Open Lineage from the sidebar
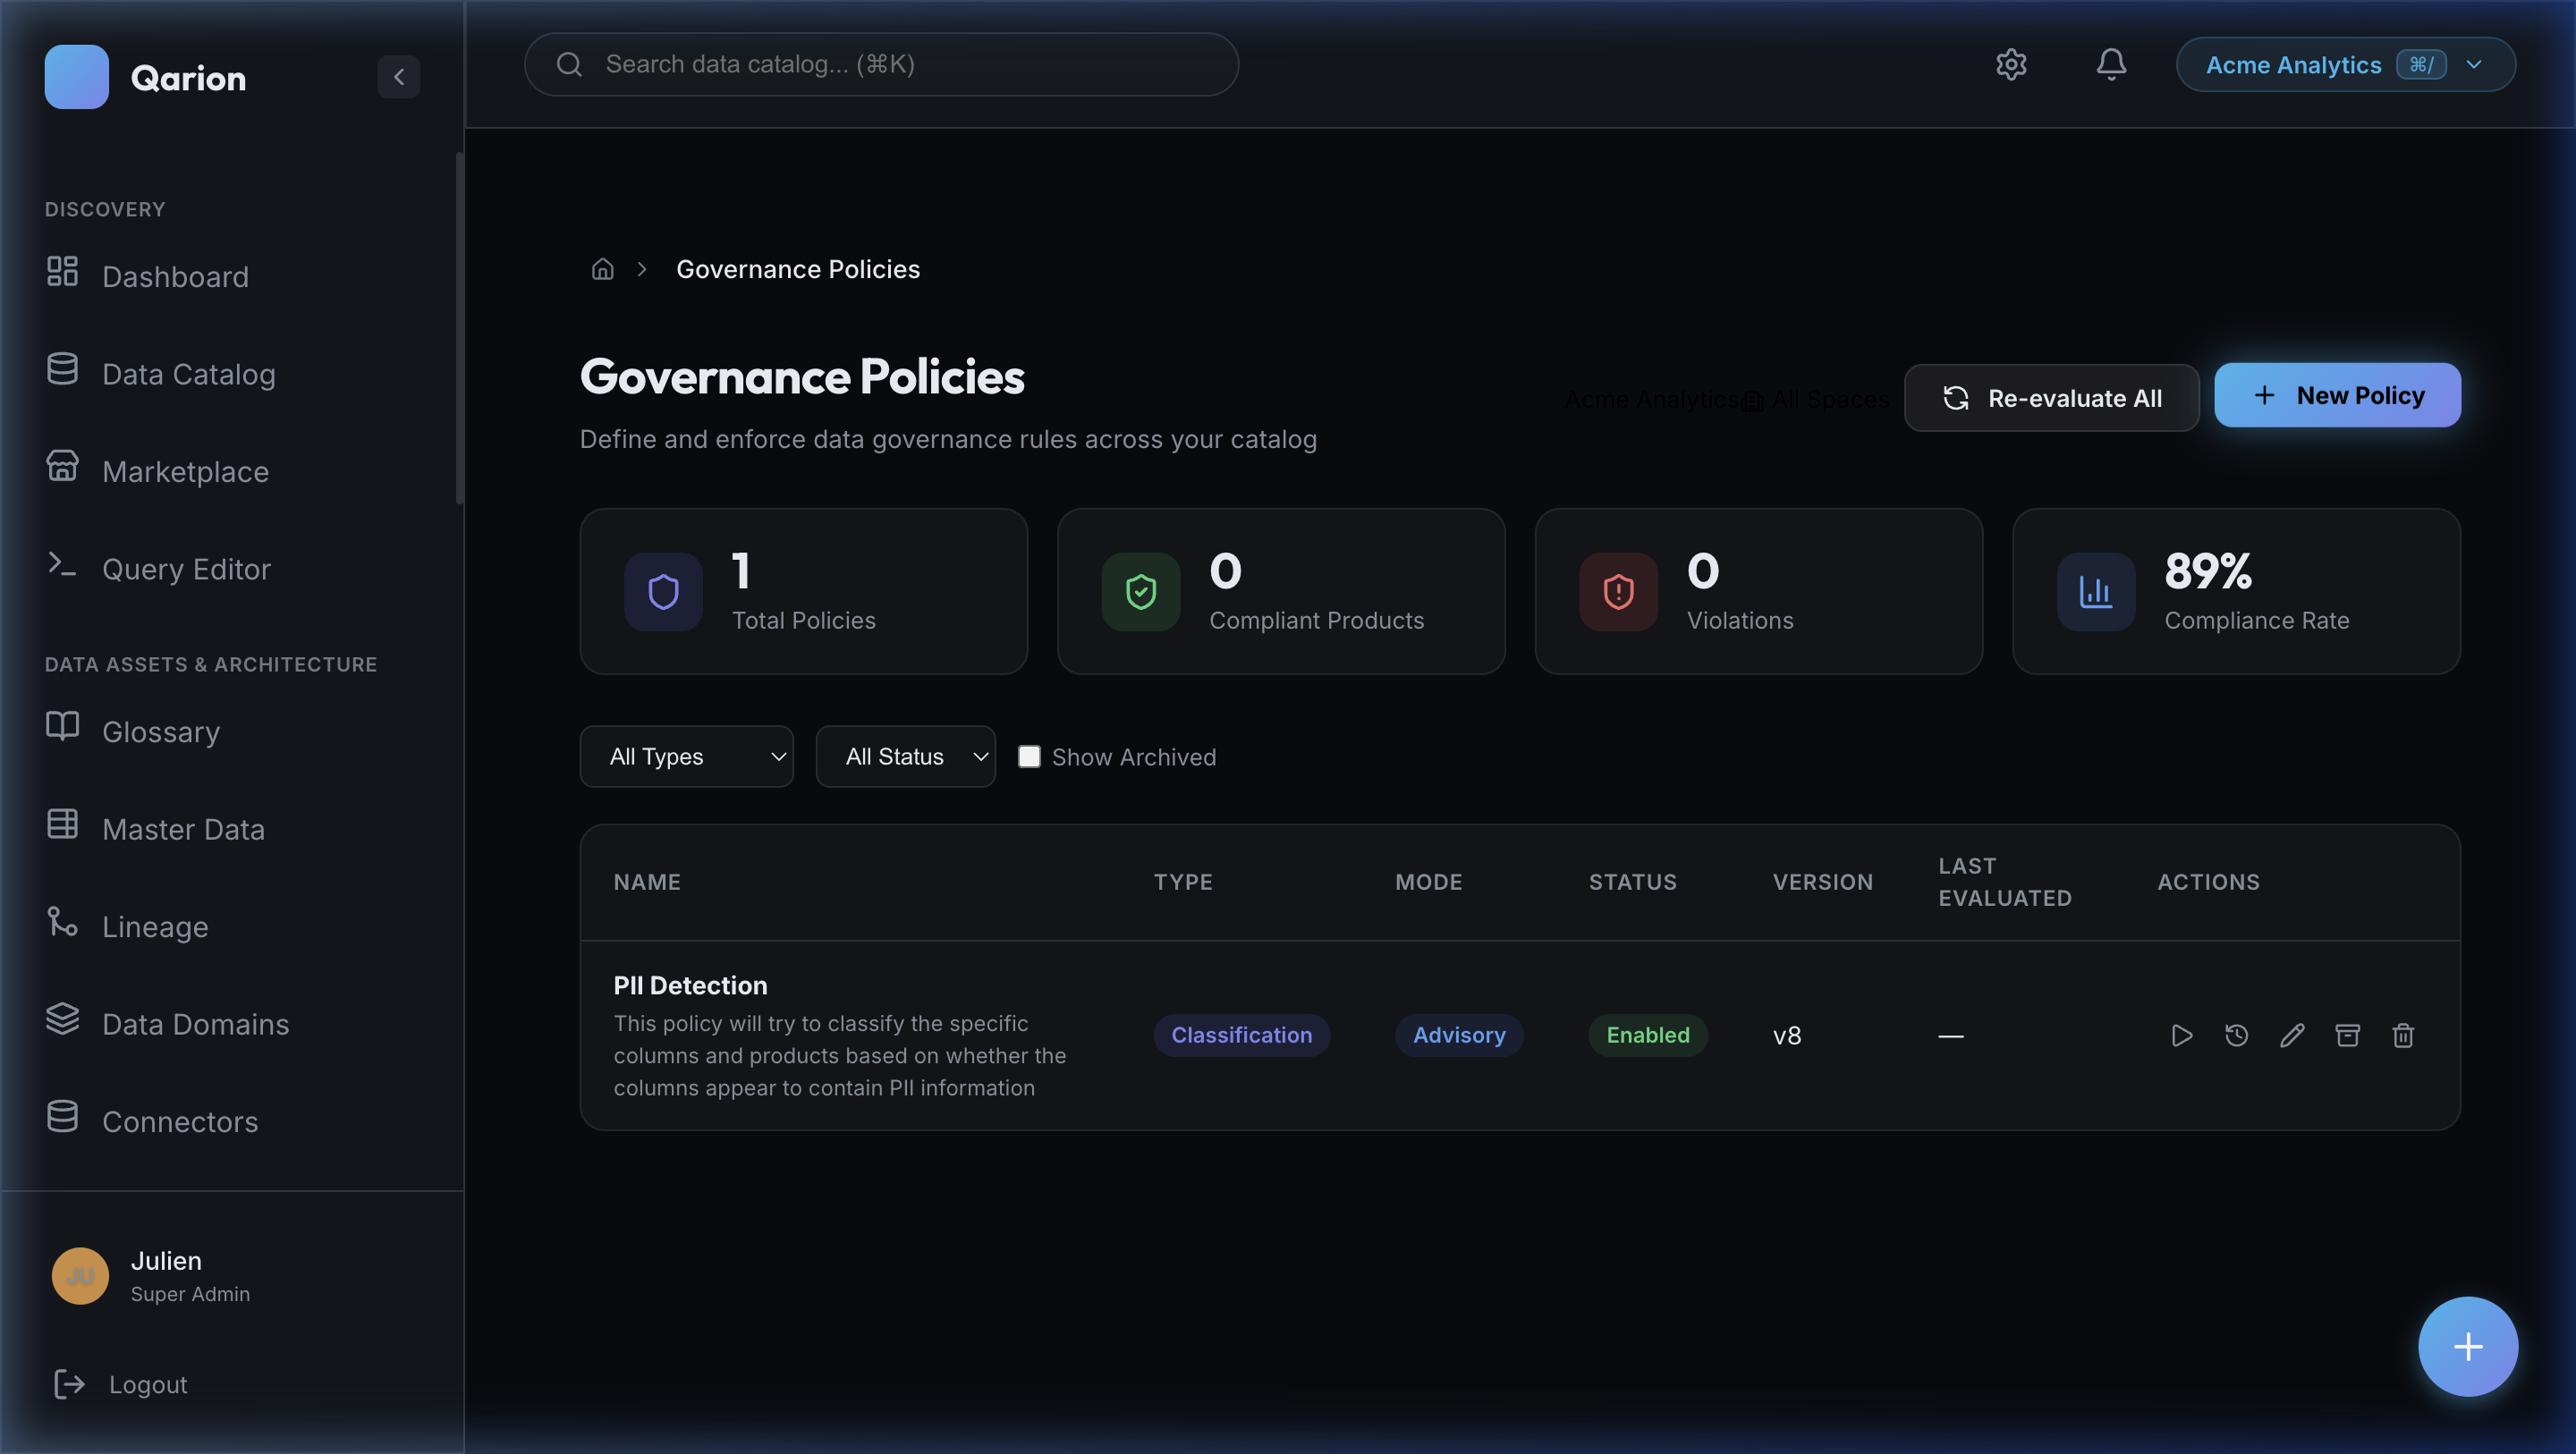2576x1454 pixels. coord(154,925)
